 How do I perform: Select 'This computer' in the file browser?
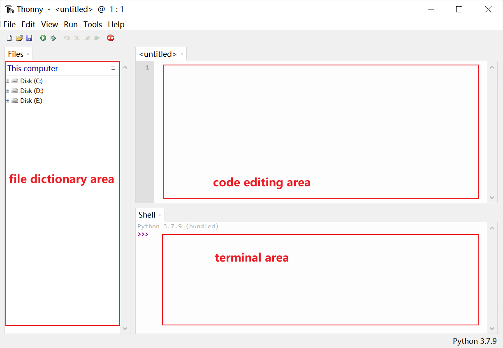coord(32,68)
